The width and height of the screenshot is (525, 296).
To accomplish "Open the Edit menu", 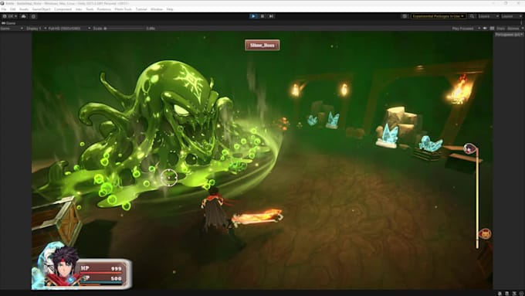I will point(12,9).
